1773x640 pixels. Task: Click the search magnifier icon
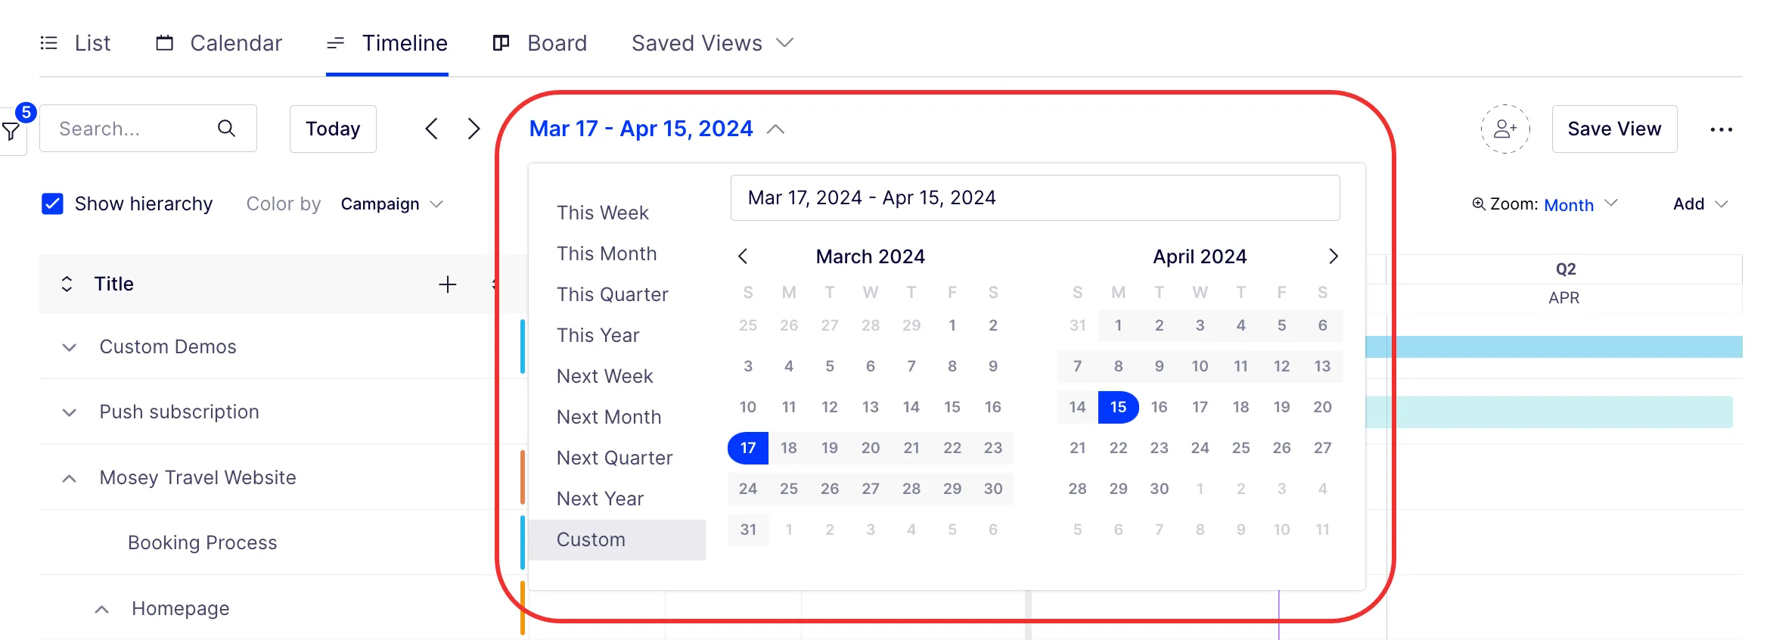coord(226,129)
